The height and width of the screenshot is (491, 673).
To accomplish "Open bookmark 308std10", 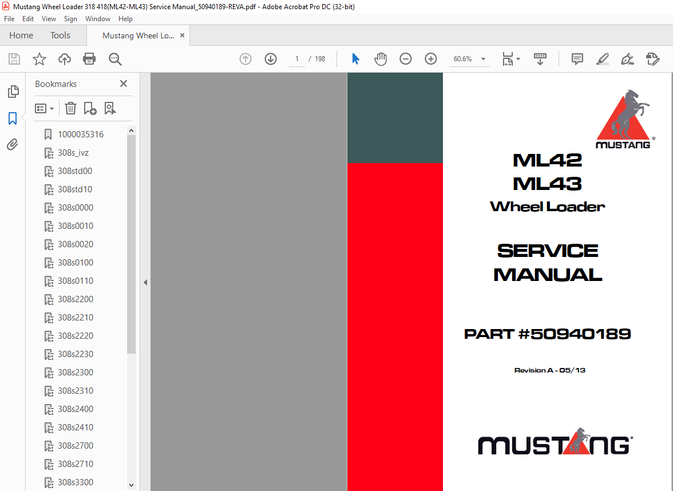I will [x=75, y=189].
